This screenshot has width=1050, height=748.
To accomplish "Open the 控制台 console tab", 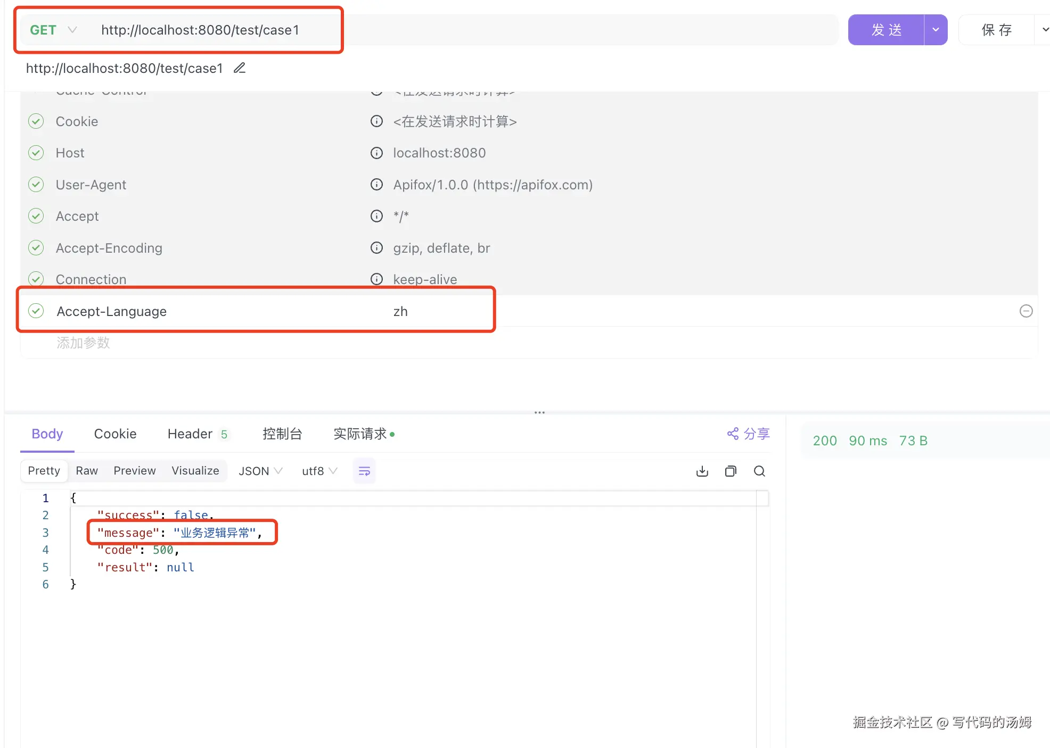I will [x=282, y=434].
